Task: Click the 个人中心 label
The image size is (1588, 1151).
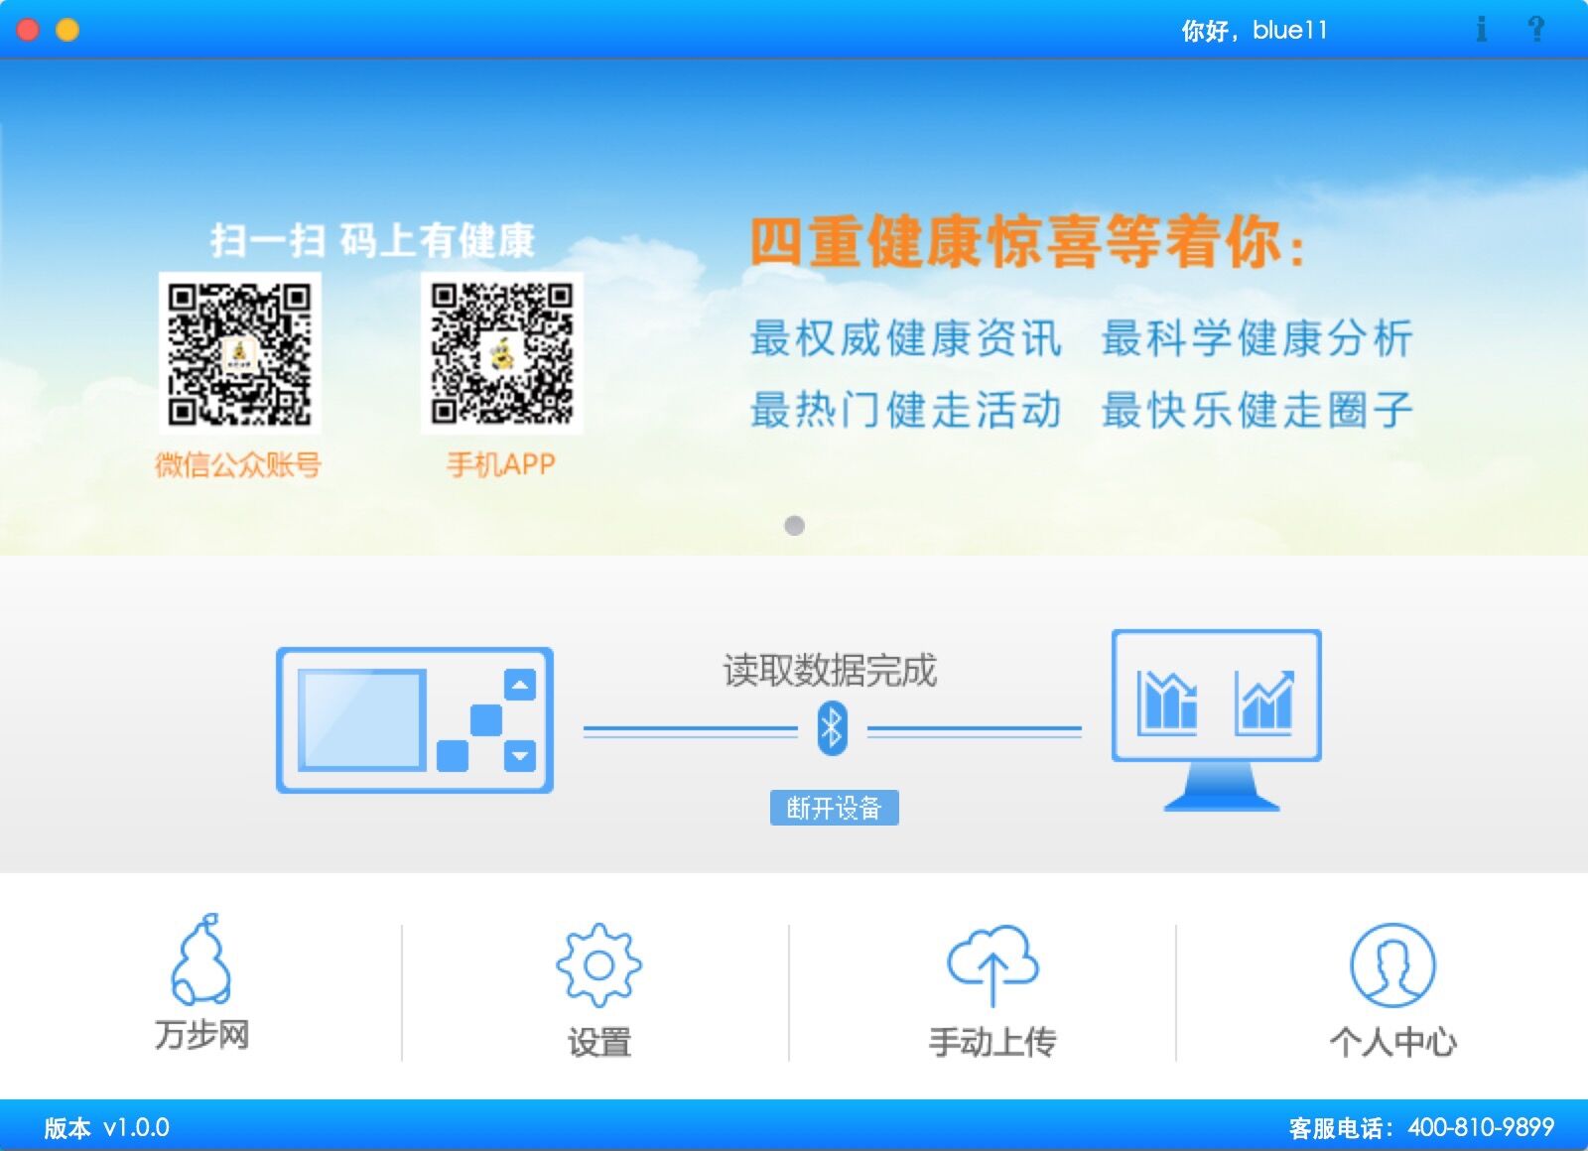Action: (1392, 1042)
